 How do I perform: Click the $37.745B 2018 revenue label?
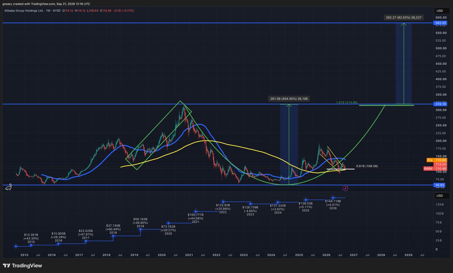point(114,229)
